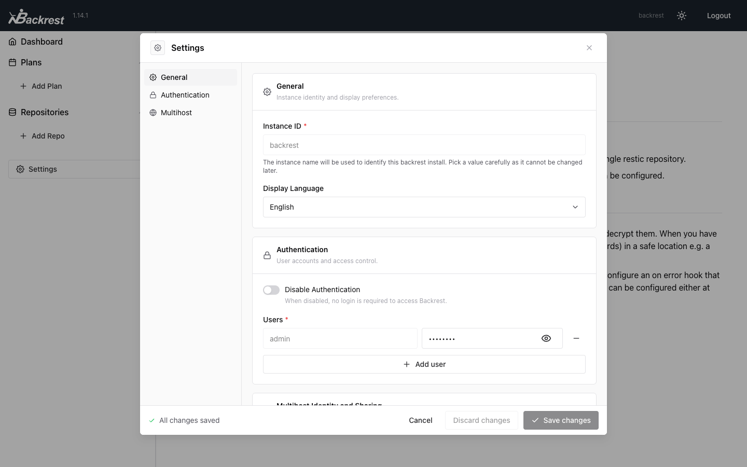Viewport: 747px width, 467px height.
Task: Click 'Instance identity and display preferences.' text
Action: (337, 98)
